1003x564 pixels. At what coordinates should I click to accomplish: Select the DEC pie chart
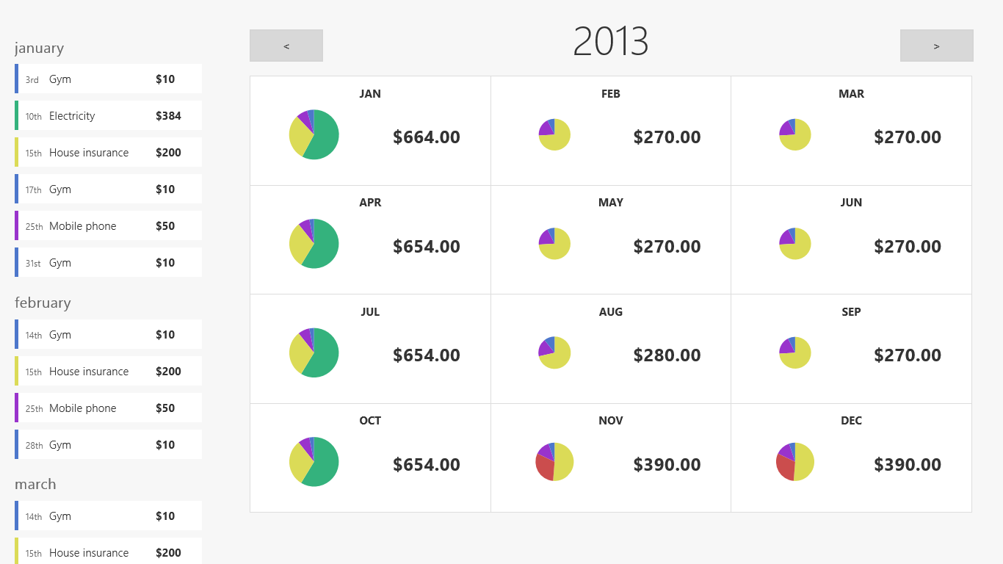tap(795, 462)
